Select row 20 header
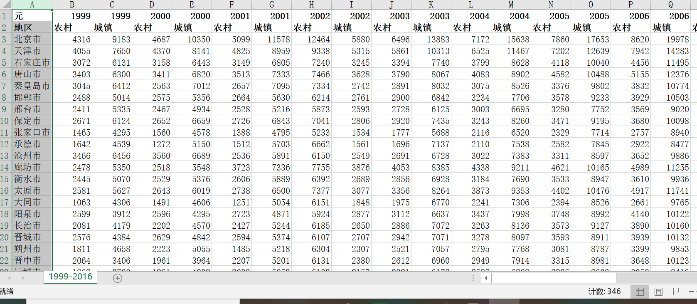Screen dimensions: 697x304 pos(6,237)
